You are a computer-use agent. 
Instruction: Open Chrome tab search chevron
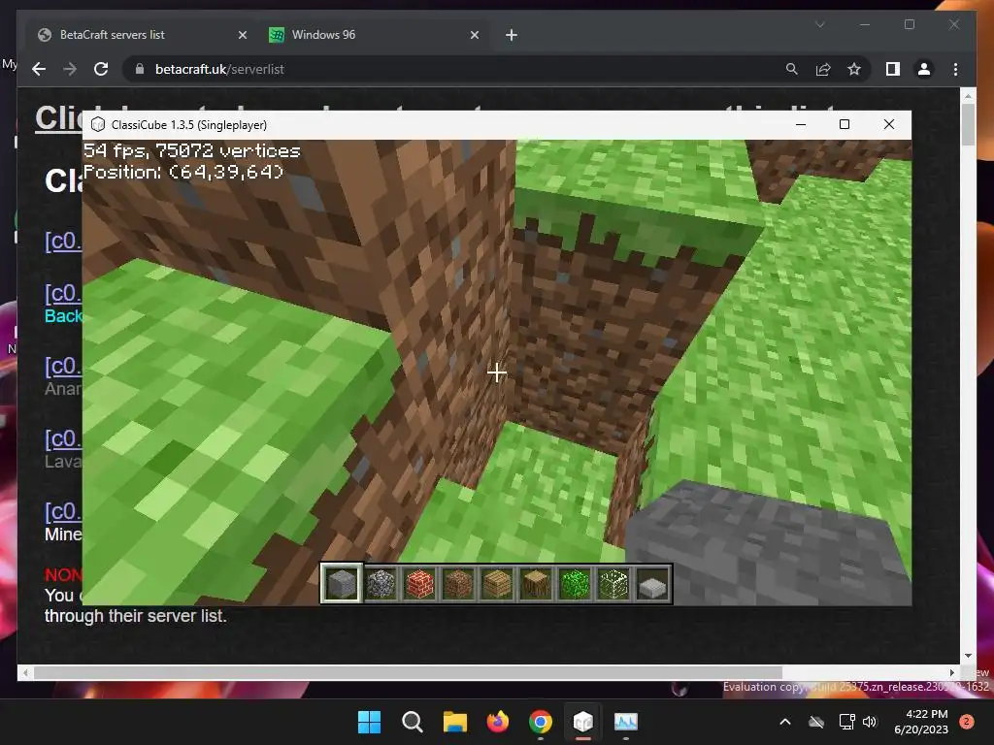(x=819, y=24)
